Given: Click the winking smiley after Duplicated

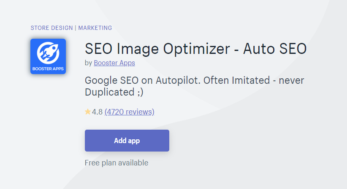Looking at the screenshot, I should [140, 92].
